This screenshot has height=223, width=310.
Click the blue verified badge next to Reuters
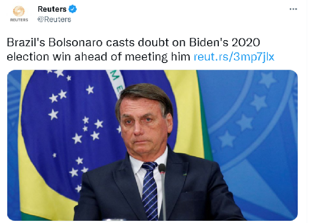click(x=73, y=9)
